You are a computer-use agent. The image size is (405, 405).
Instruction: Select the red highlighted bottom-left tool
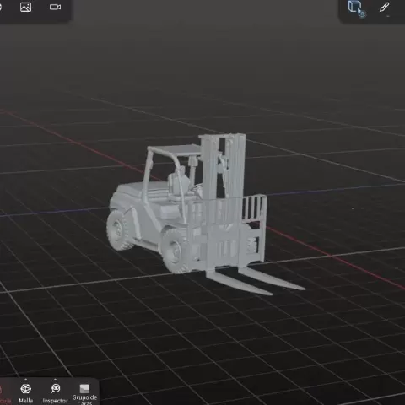(5, 394)
